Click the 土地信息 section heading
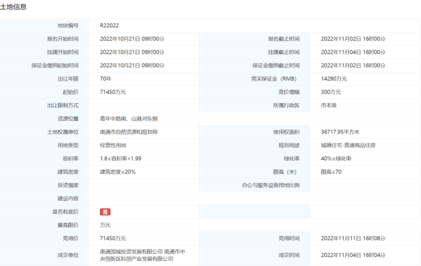The image size is (421, 266). pos(13,7)
